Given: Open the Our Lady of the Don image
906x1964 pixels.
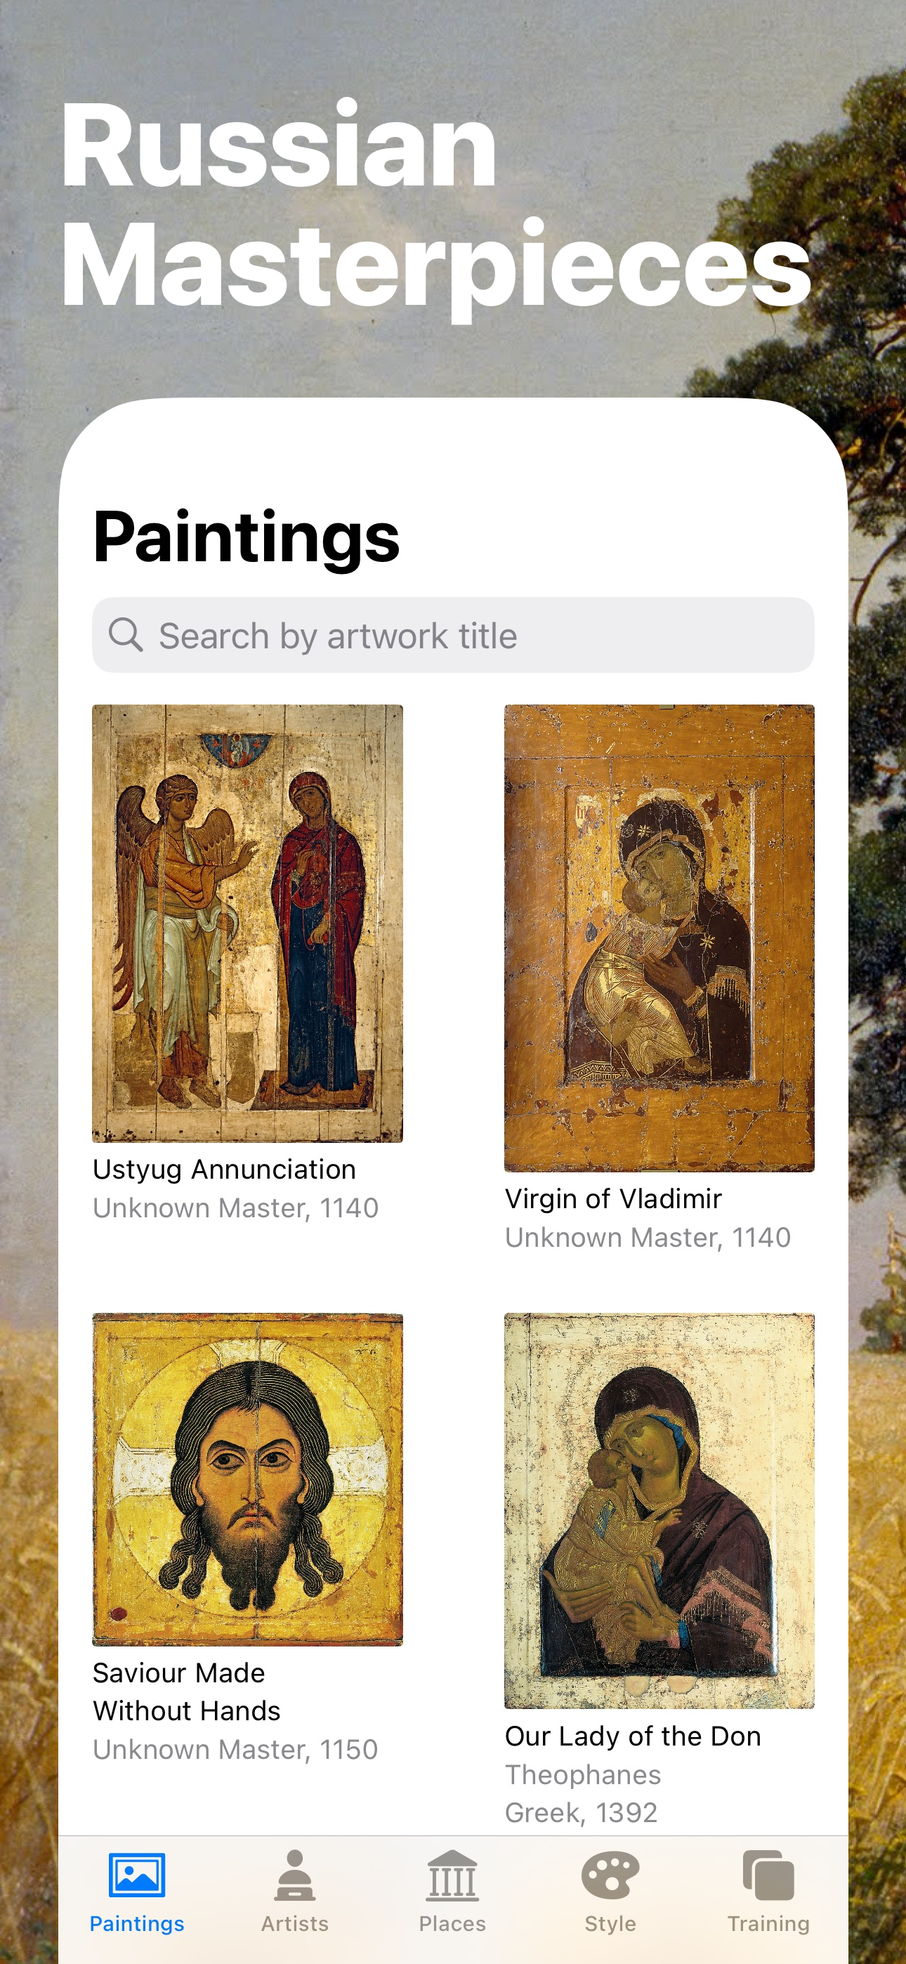Looking at the screenshot, I should pos(659,1510).
